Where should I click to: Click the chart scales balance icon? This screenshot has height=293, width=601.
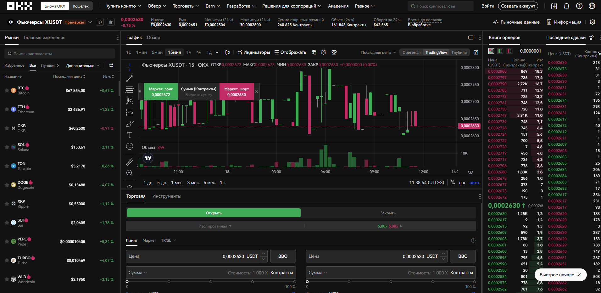coord(334,52)
